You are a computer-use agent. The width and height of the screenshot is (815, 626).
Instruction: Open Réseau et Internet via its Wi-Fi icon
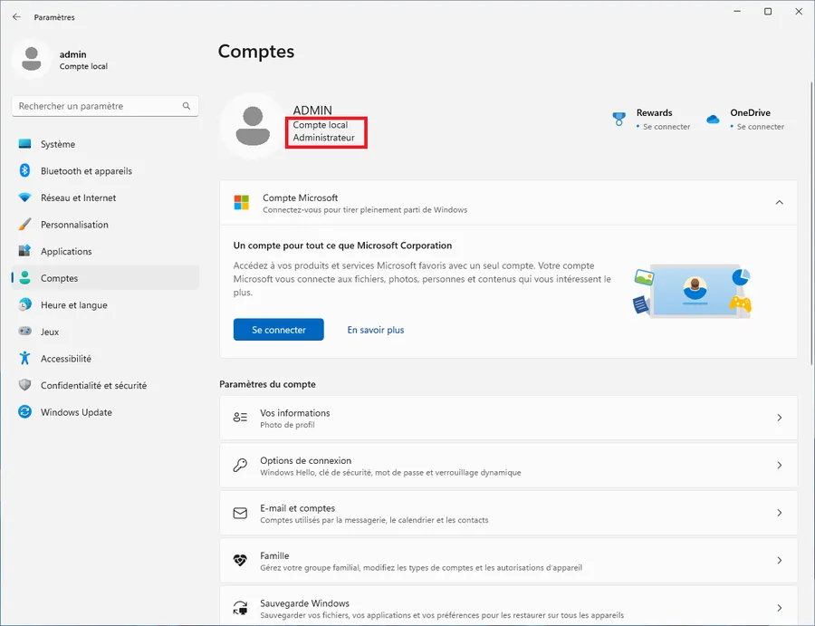pyautogui.click(x=24, y=197)
